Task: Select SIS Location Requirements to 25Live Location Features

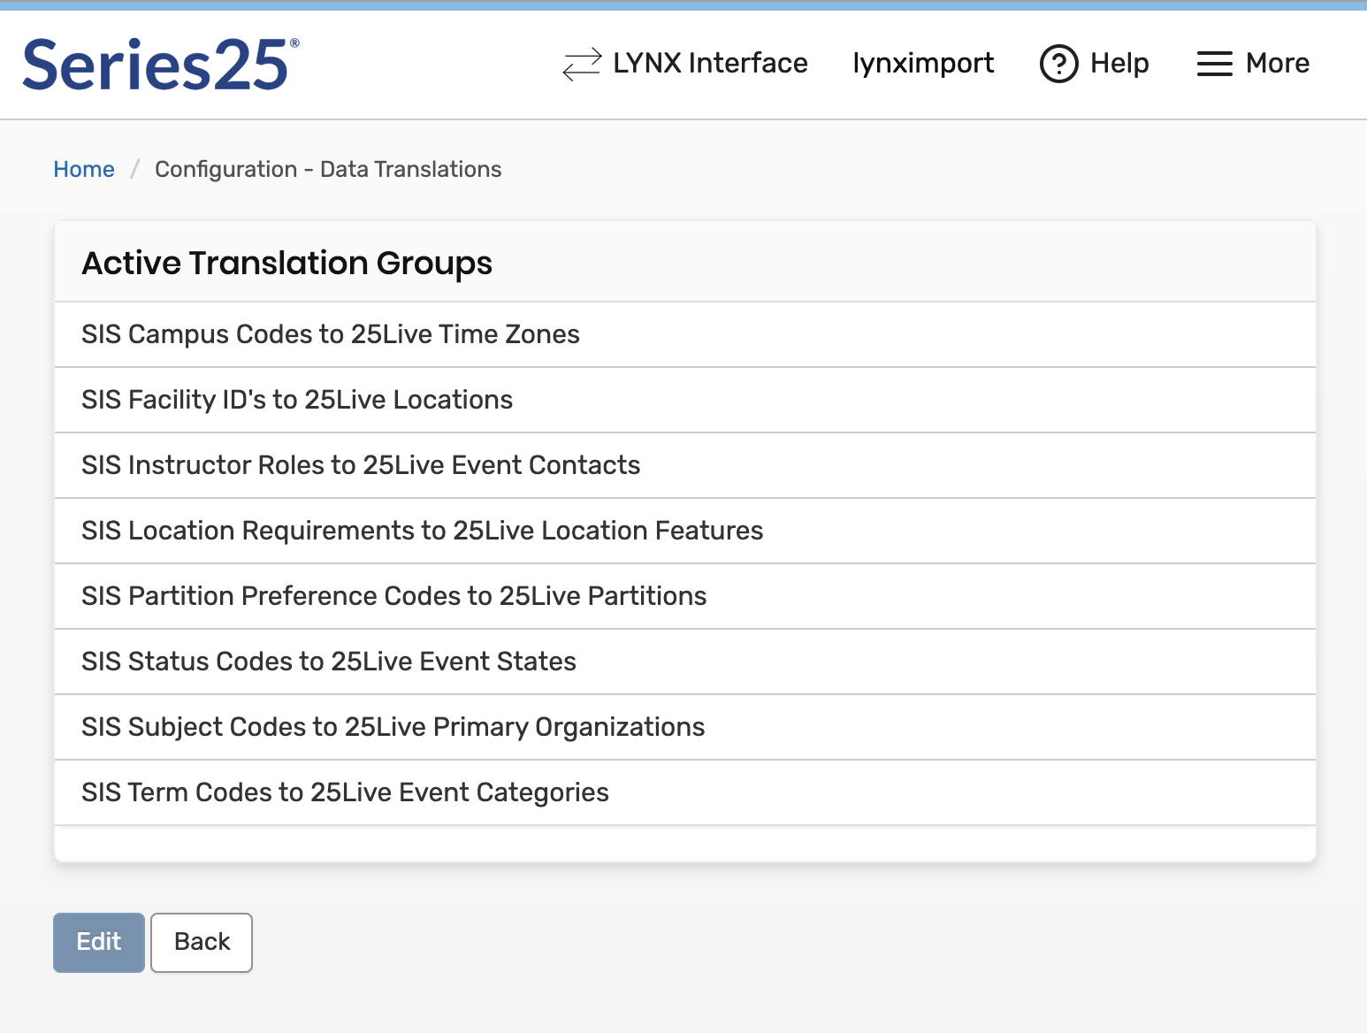Action: point(685,531)
